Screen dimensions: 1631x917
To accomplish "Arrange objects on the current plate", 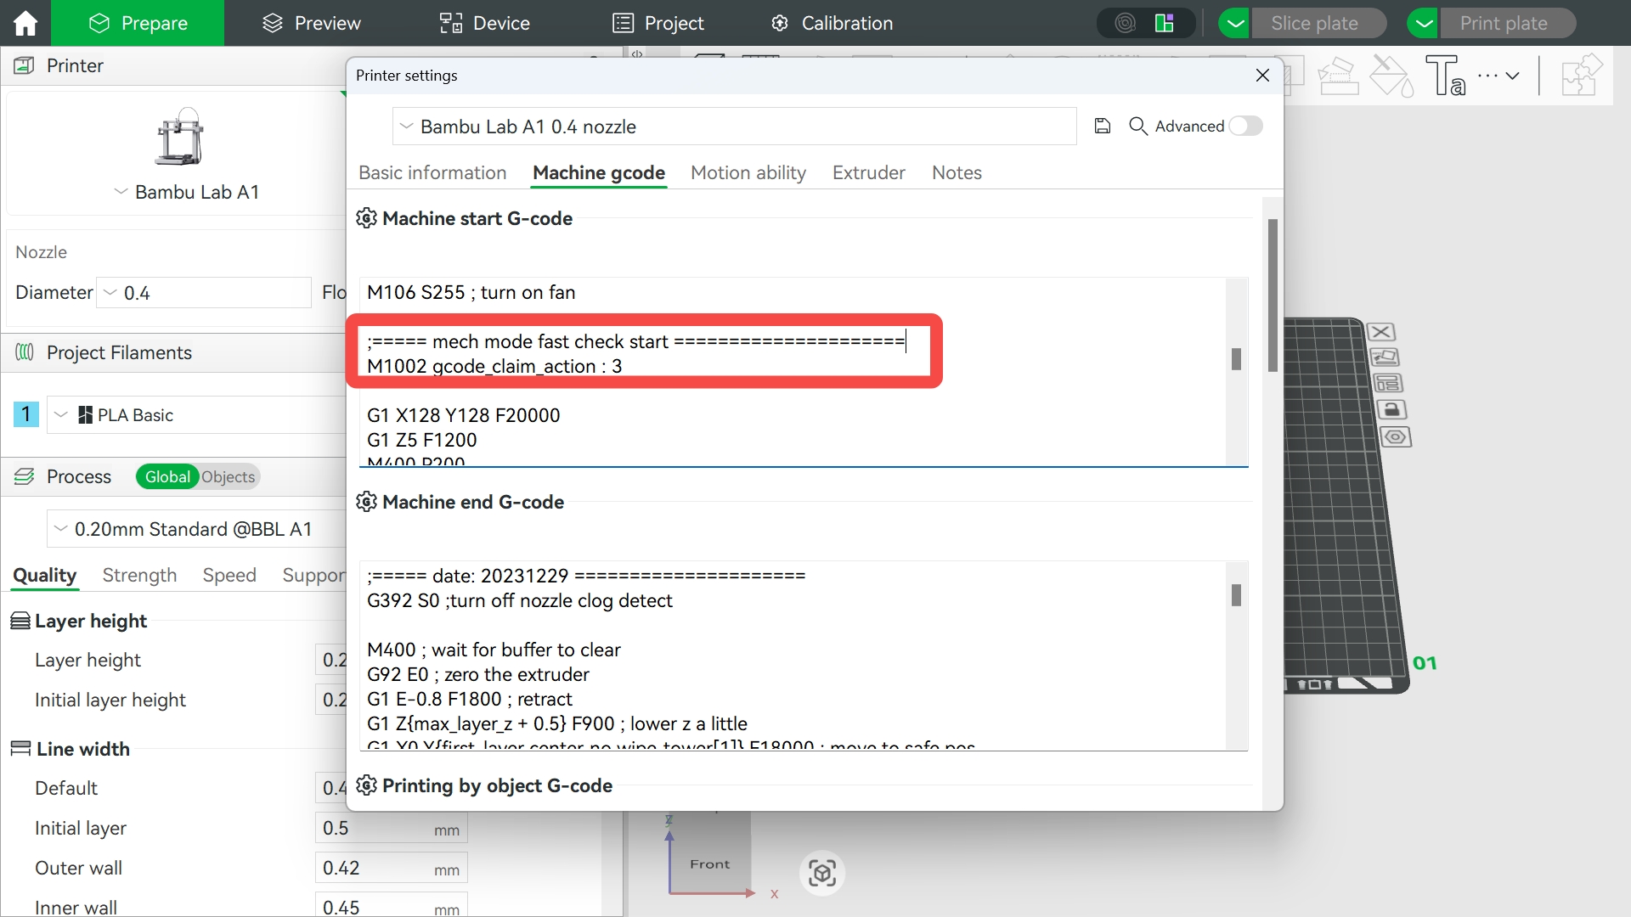I will (1387, 384).
